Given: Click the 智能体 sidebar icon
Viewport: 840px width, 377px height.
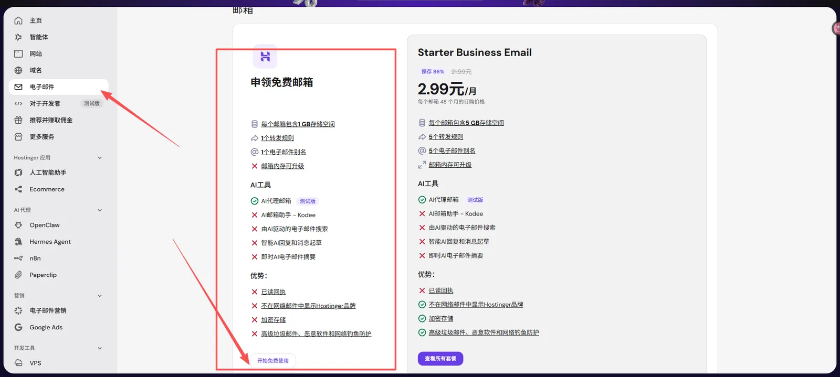Looking at the screenshot, I should [18, 37].
